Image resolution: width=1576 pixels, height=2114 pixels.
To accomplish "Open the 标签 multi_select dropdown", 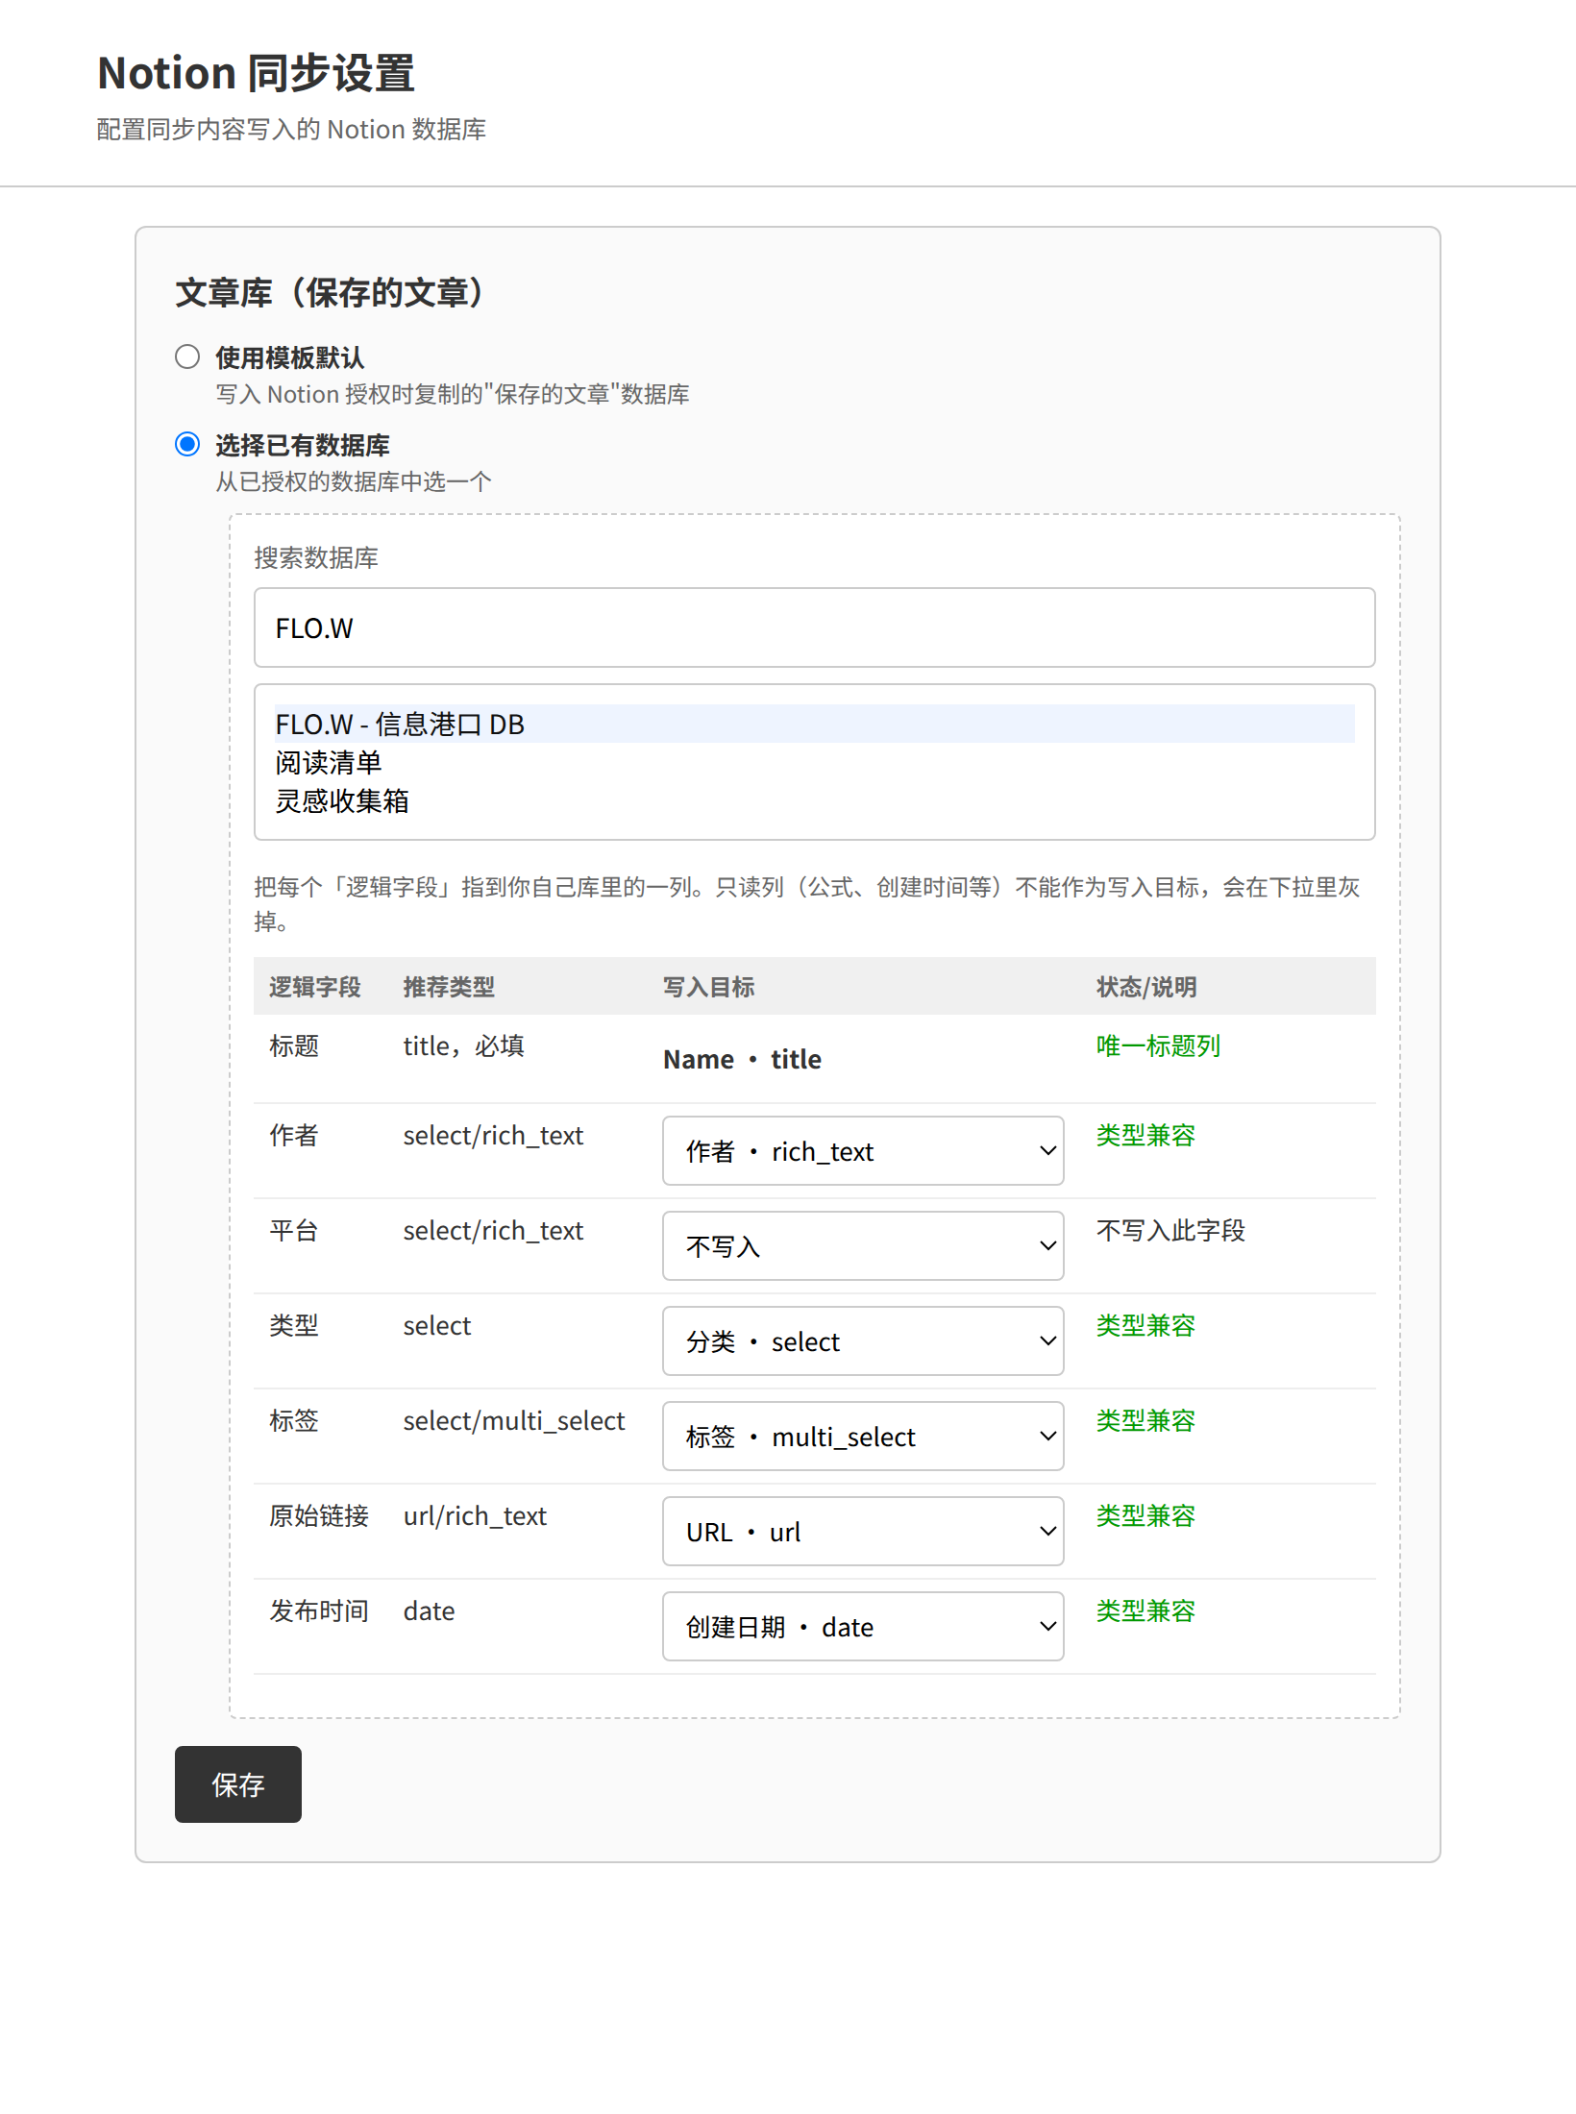I will pyautogui.click(x=863, y=1436).
